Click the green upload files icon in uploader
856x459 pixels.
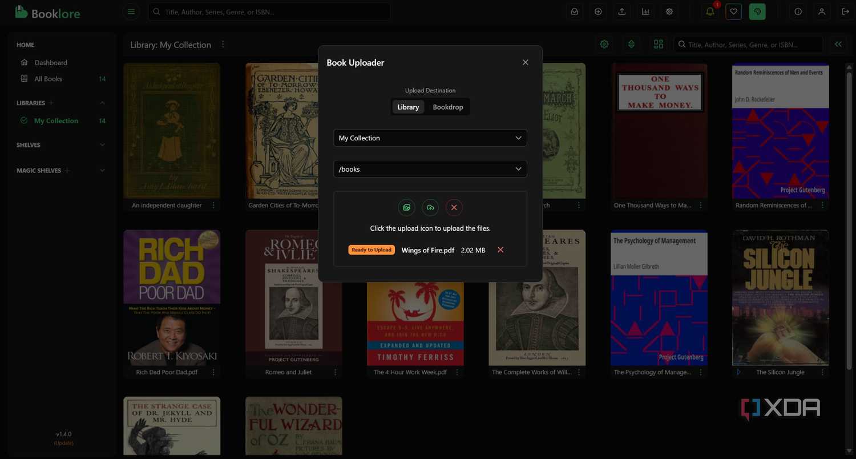point(430,208)
